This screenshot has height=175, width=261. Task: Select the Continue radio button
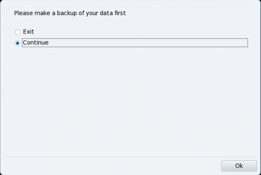pyautogui.click(x=18, y=43)
